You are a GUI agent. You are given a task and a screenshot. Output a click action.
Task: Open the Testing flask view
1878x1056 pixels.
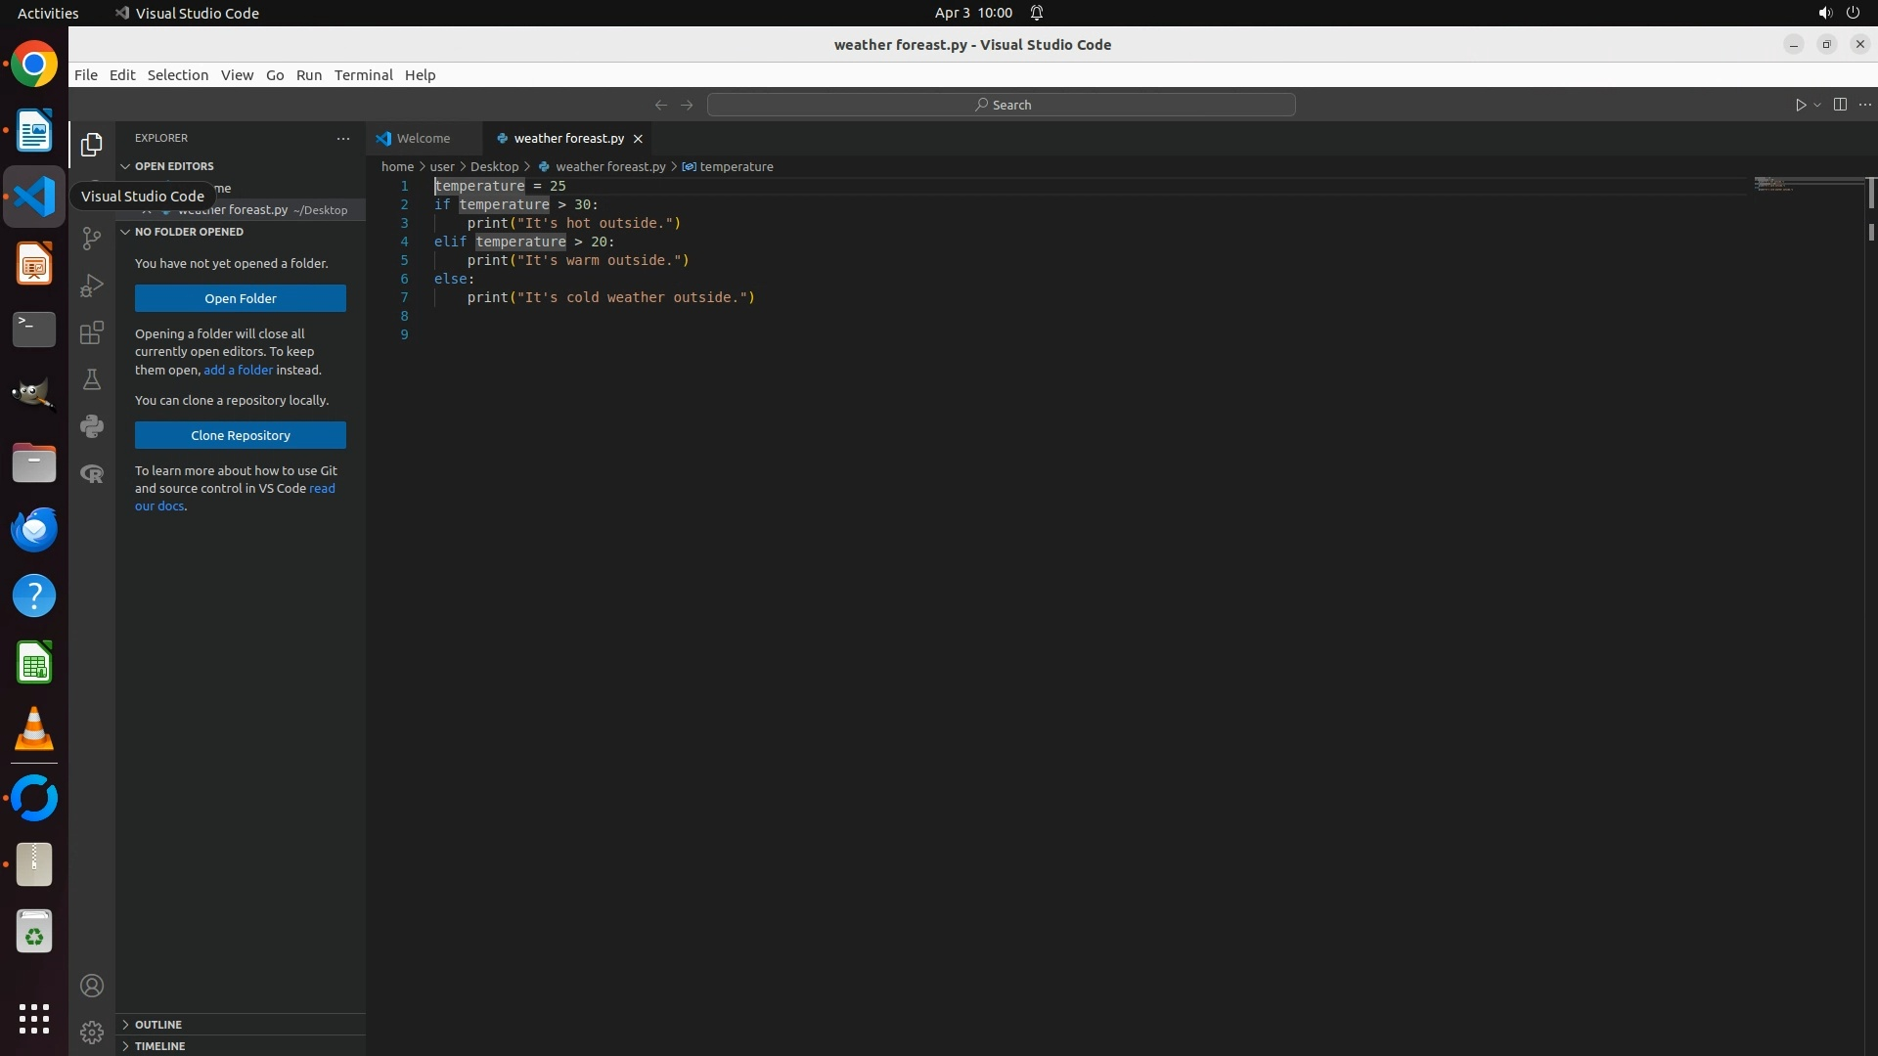tap(92, 379)
